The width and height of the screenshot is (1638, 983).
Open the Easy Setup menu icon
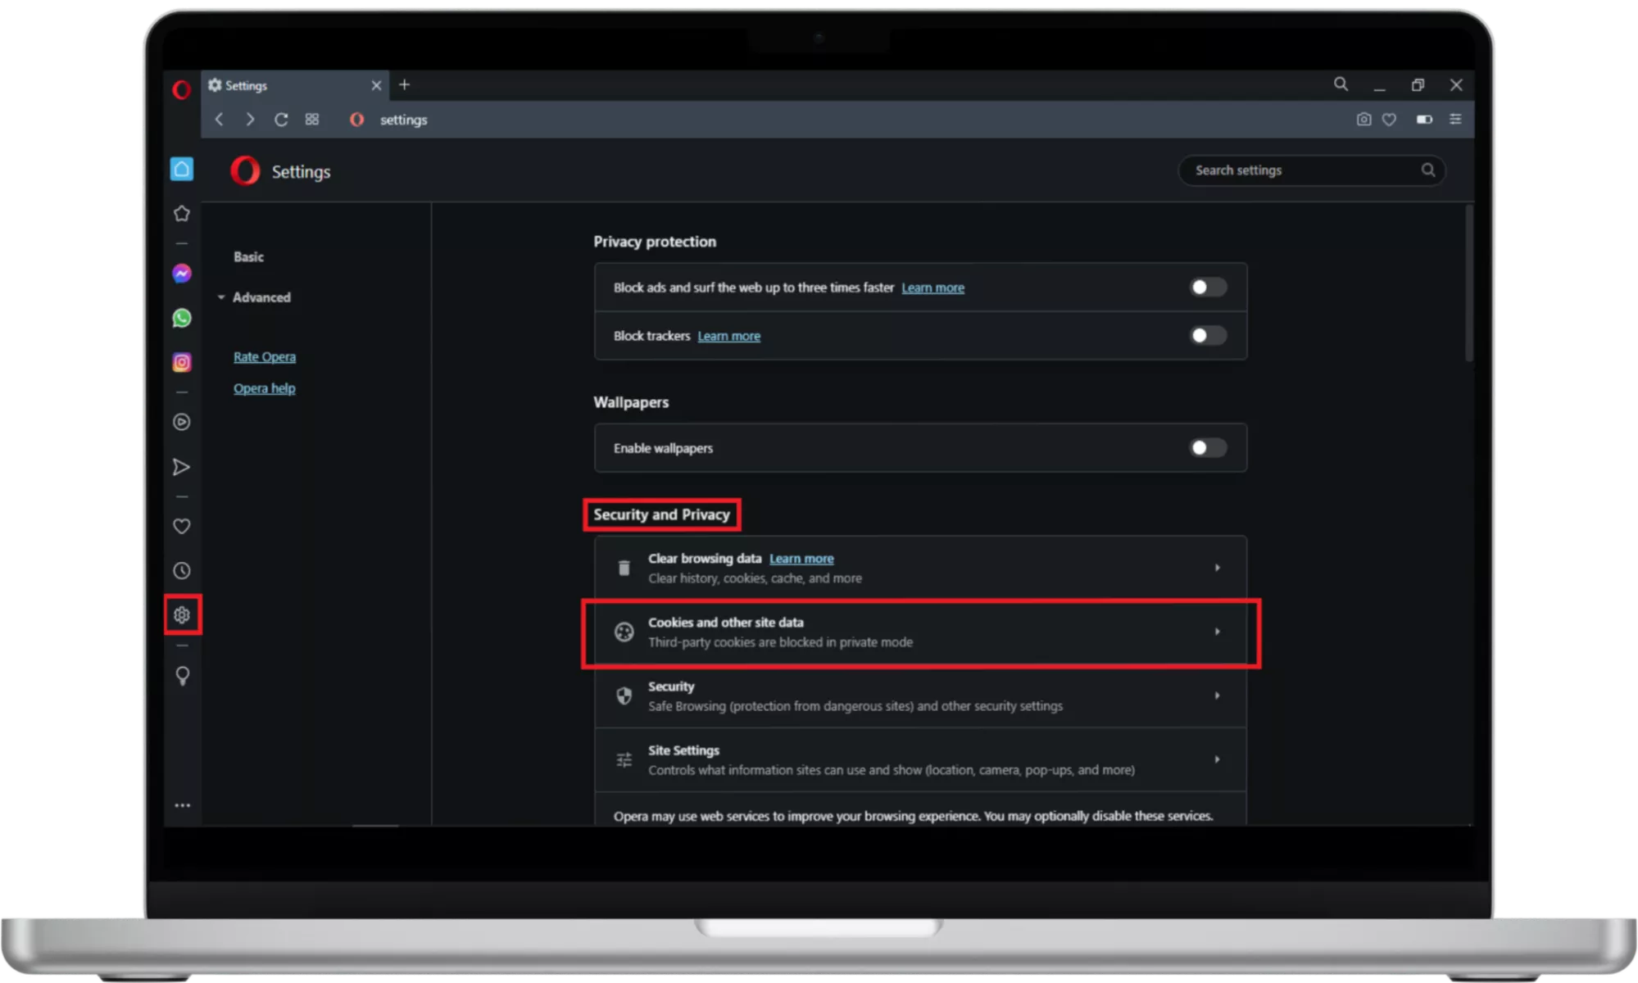[x=1455, y=120]
